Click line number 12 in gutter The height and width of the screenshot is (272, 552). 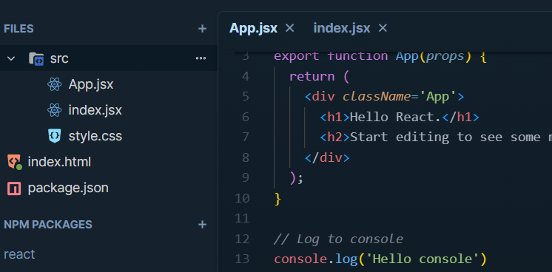click(x=242, y=239)
